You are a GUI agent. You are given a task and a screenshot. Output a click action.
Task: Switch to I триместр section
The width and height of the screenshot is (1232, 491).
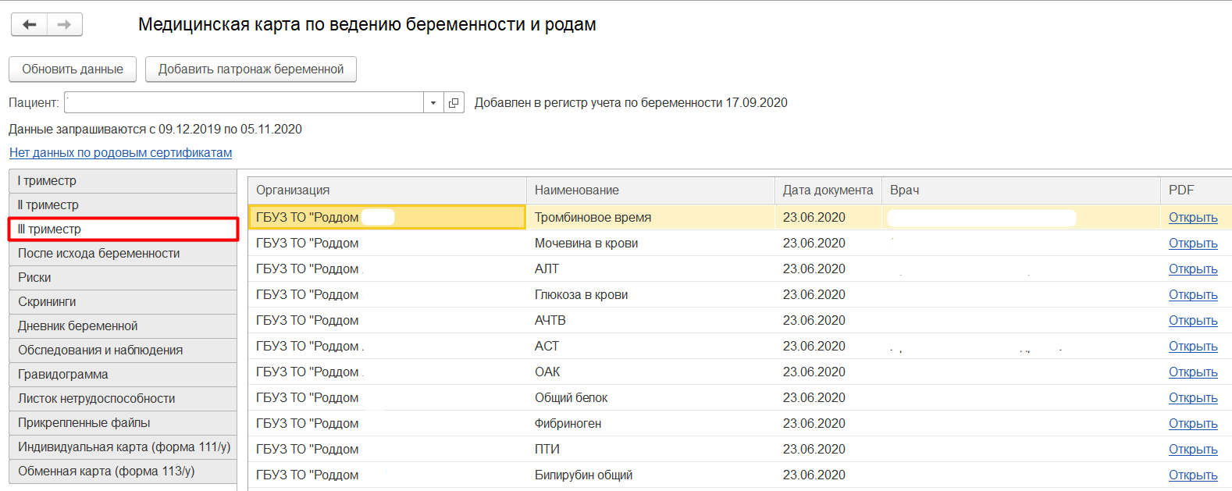coord(123,181)
